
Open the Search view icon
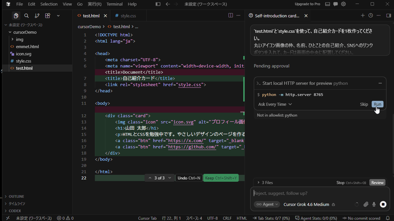pos(27,16)
